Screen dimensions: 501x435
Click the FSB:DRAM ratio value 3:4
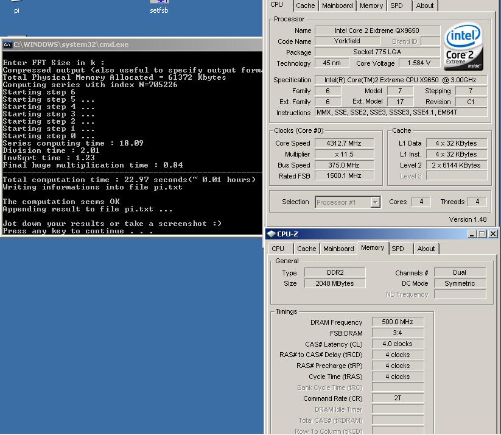(x=398, y=333)
